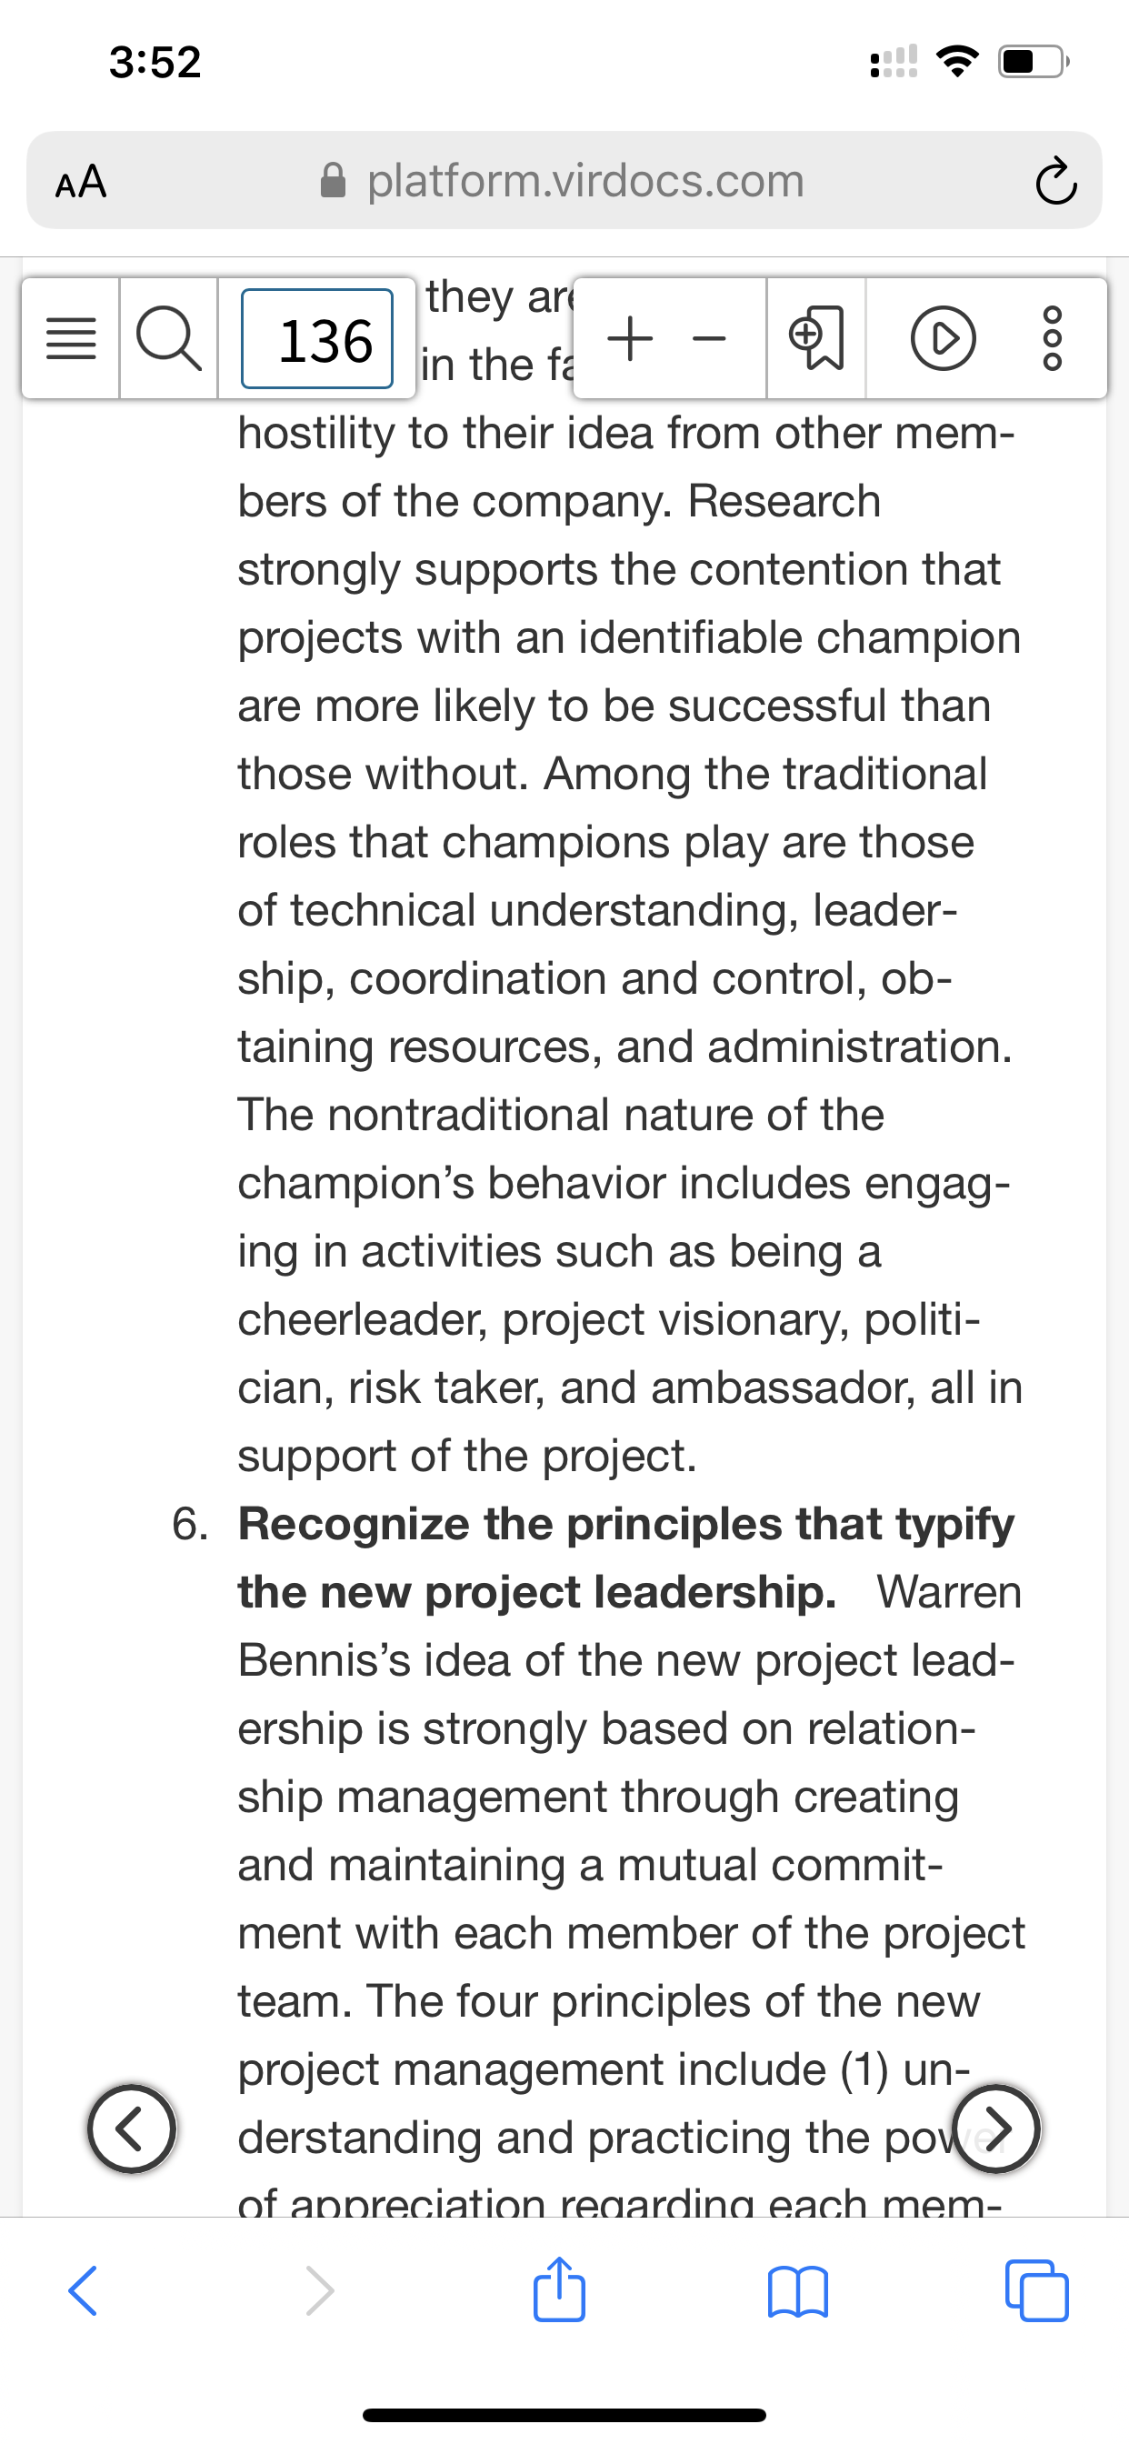Viewport: 1129px width, 2444px height.
Task: Open the table of contents list icon
Action: (x=71, y=339)
